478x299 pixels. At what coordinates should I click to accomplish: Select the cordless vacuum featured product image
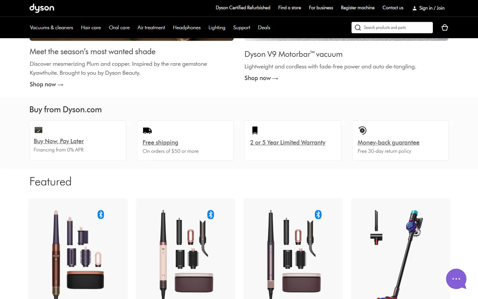pos(401,249)
